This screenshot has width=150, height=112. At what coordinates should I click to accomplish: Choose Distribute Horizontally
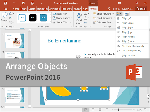tap(132, 46)
